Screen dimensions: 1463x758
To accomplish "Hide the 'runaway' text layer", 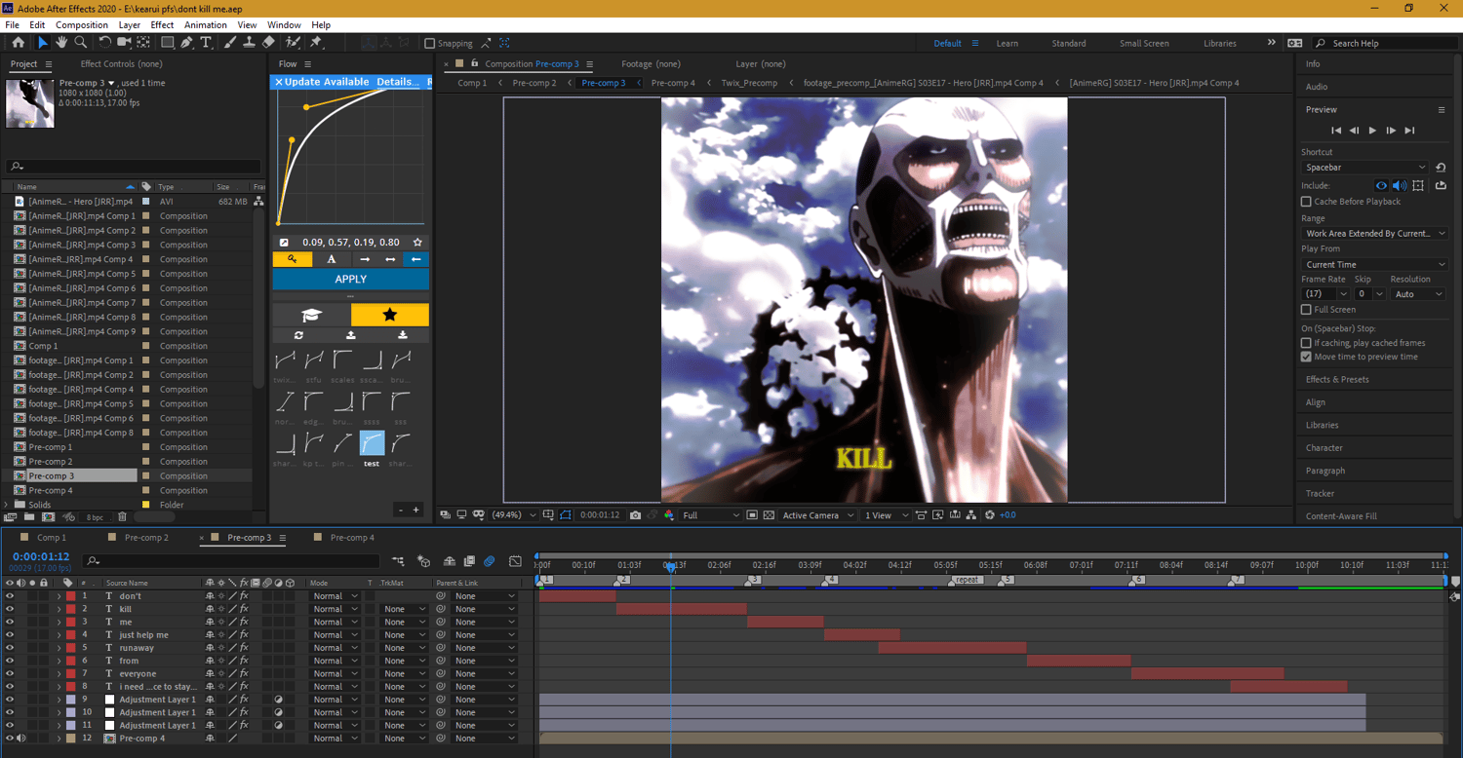I will pyautogui.click(x=10, y=648).
